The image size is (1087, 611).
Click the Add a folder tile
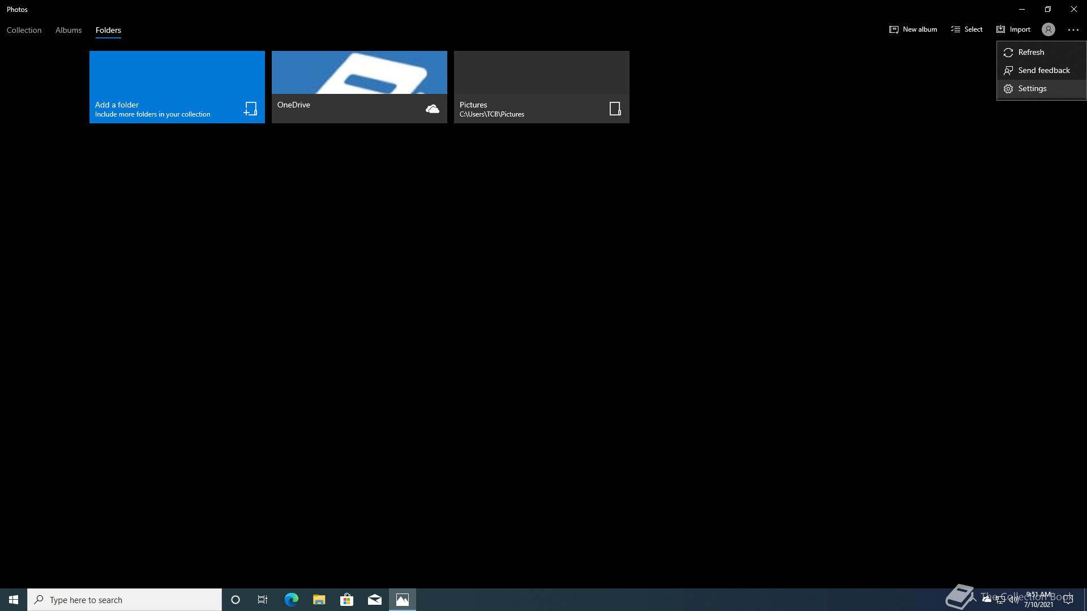coord(177,87)
